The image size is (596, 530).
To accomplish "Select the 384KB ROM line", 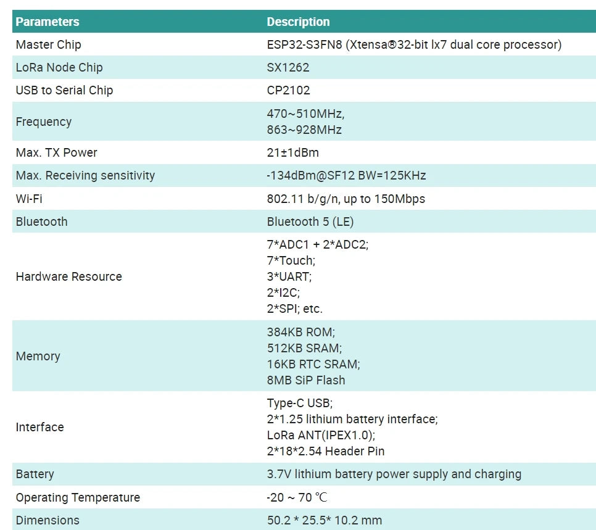I will coord(300,332).
